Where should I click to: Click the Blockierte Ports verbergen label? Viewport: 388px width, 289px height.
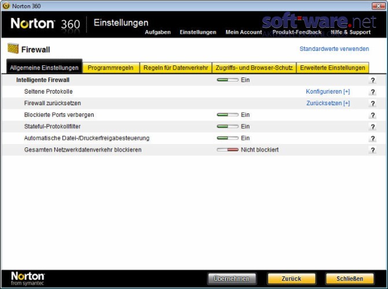click(59, 115)
